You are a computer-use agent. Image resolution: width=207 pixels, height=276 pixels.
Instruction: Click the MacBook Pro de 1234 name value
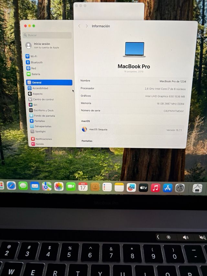coord(173,81)
